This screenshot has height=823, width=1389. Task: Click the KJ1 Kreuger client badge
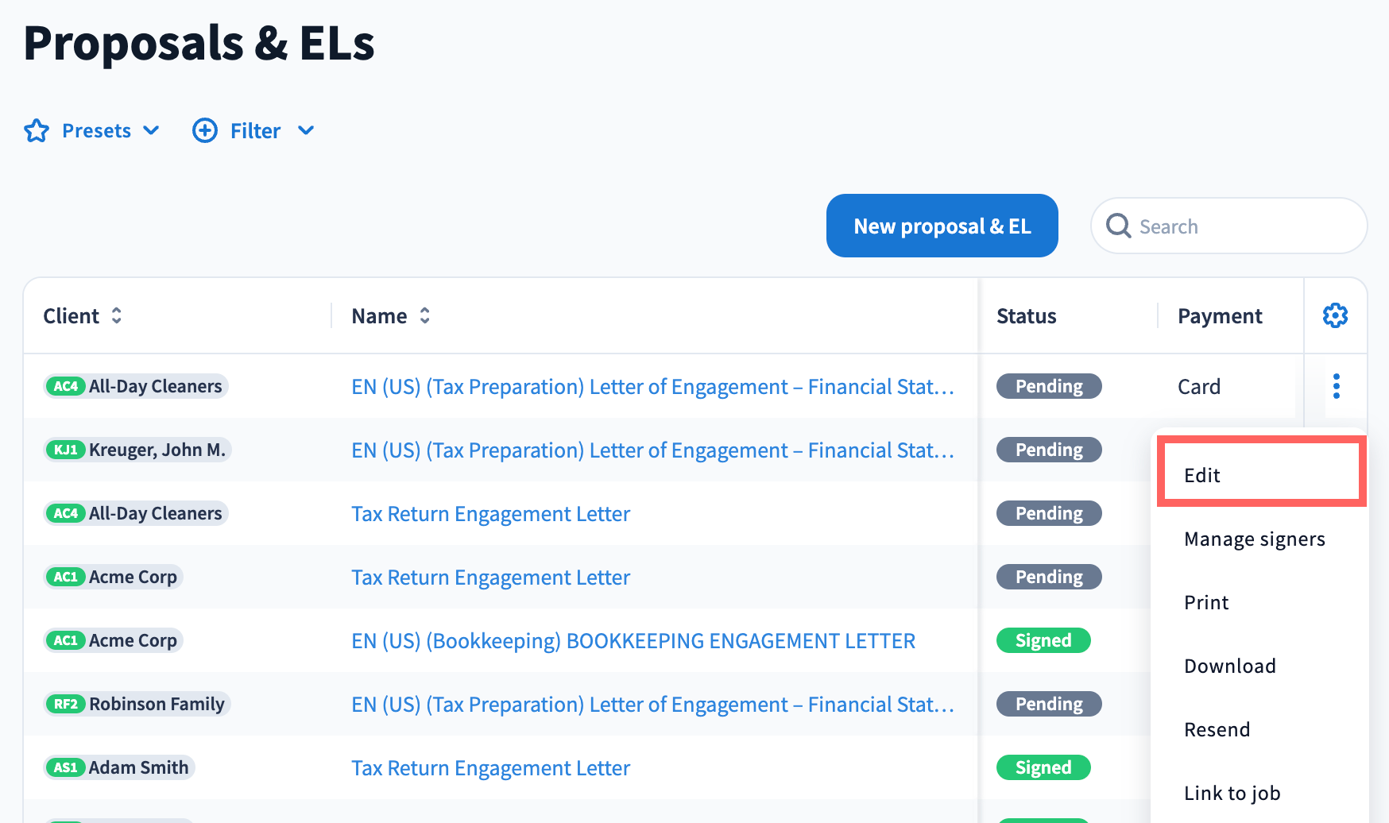pyautogui.click(x=66, y=450)
